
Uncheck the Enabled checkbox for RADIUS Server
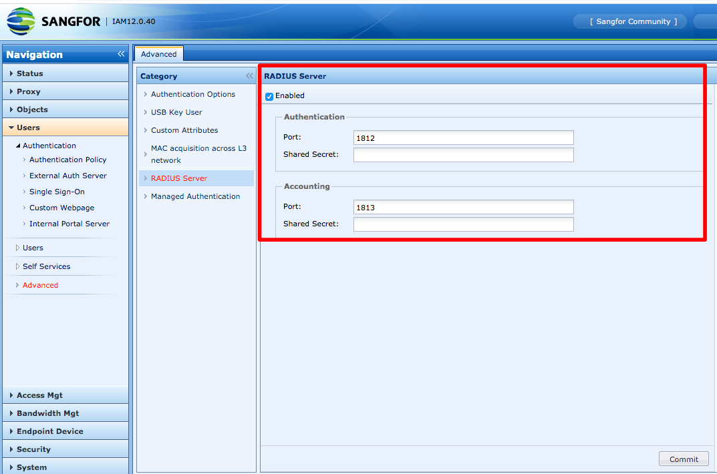(x=269, y=96)
